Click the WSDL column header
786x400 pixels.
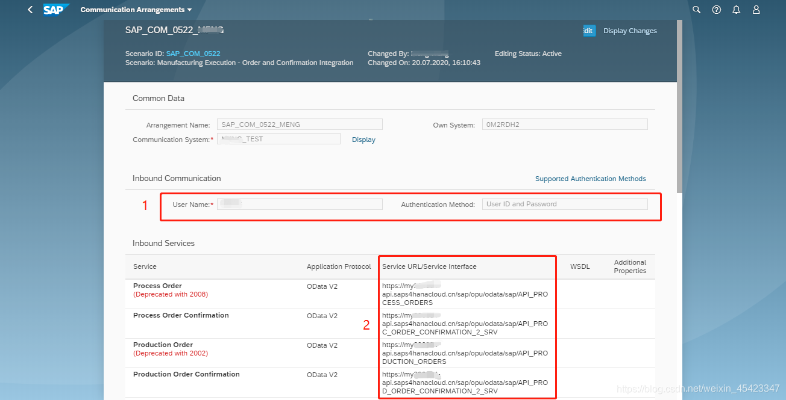click(x=580, y=266)
